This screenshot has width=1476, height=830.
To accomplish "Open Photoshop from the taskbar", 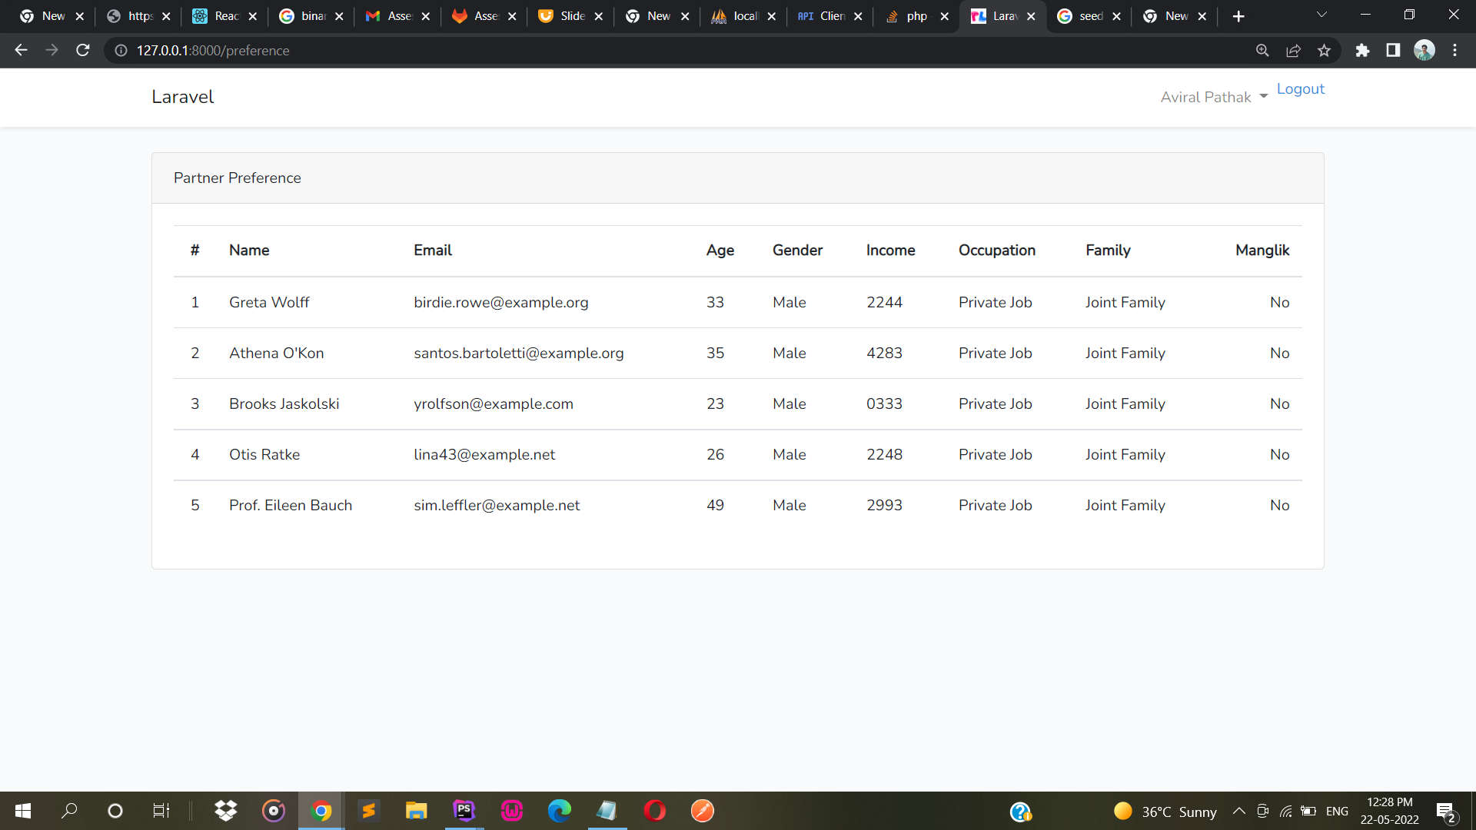I will tap(464, 810).
